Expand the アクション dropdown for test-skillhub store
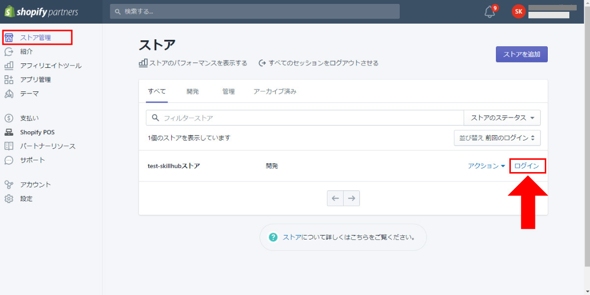590x295 pixels. click(x=487, y=166)
